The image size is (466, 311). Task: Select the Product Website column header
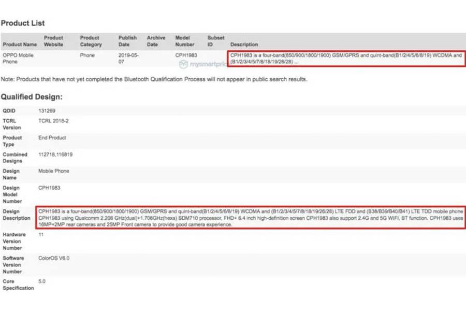(x=53, y=41)
